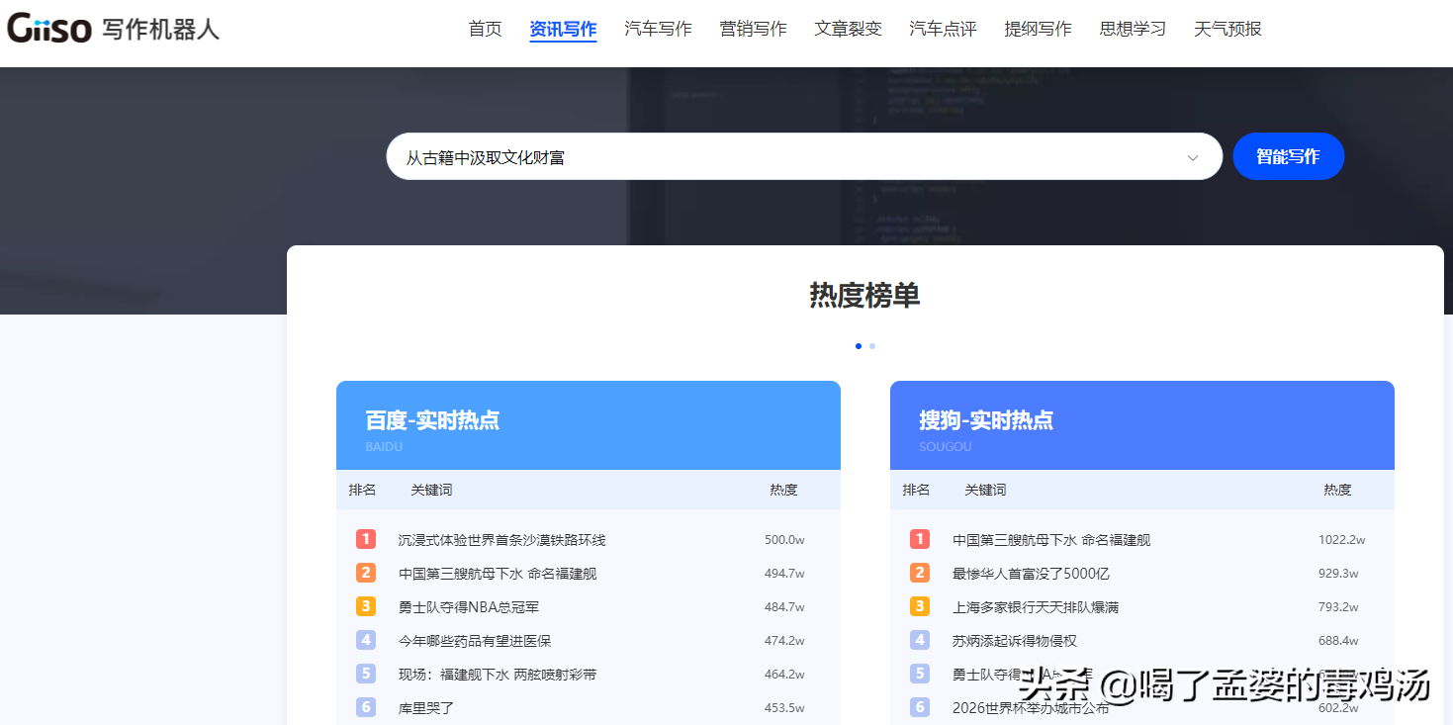The height and width of the screenshot is (725, 1453).
Task: Open 最惨华人首富没了5000亿 keyword
Action: click(x=1031, y=574)
